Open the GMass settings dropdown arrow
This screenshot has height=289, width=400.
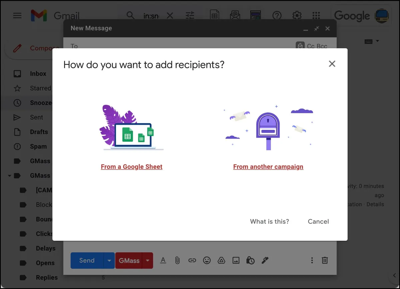[x=148, y=260]
